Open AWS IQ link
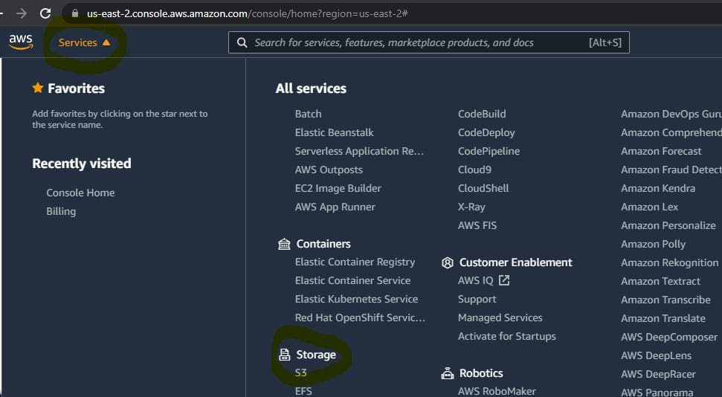Viewport: 722px width, 397px height. [475, 280]
